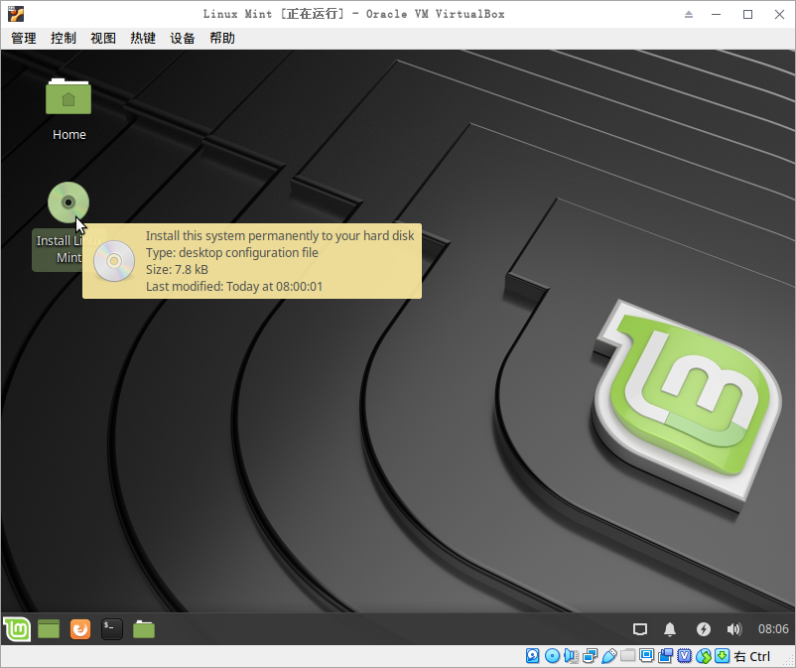Open the 热键 menu
Image resolution: width=796 pixels, height=668 pixels.
[x=143, y=38]
